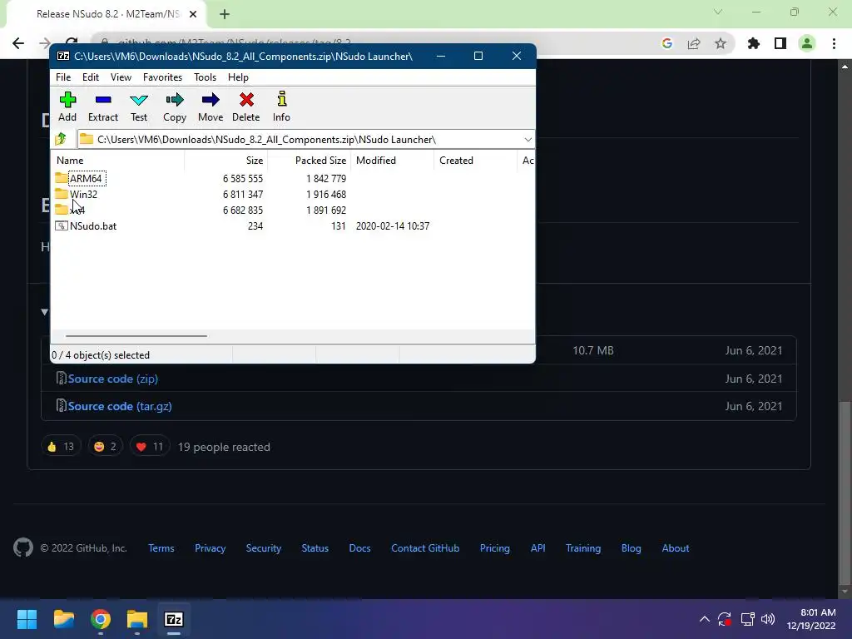The height and width of the screenshot is (639, 852).
Task: Sort by Name column header
Action: click(118, 161)
